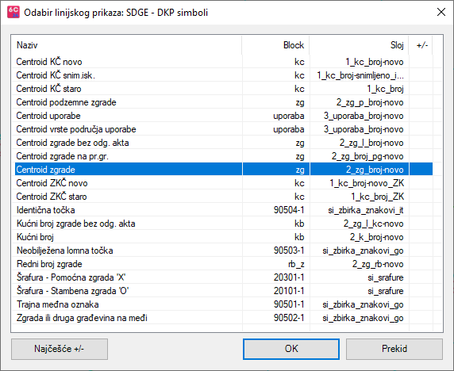Click the Najčešće +/- button
This screenshot has width=454, height=371.
pos(60,349)
